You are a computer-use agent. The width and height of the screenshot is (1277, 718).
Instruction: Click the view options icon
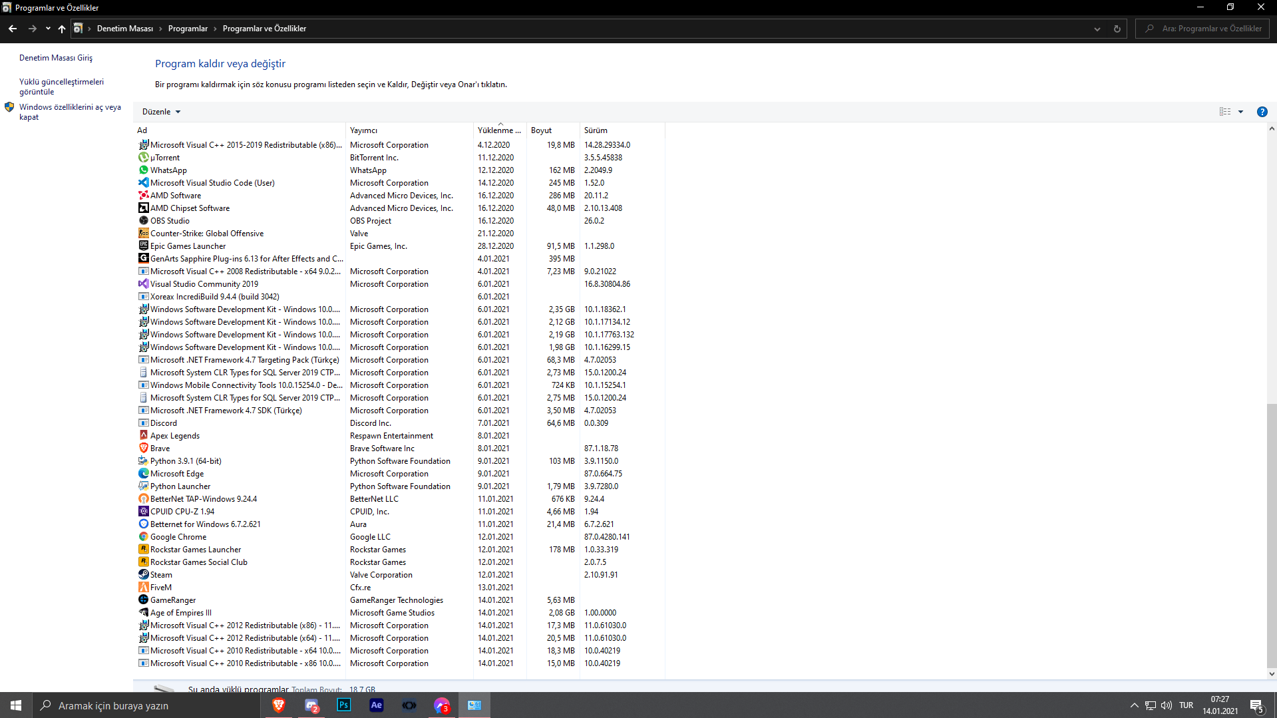click(1225, 112)
